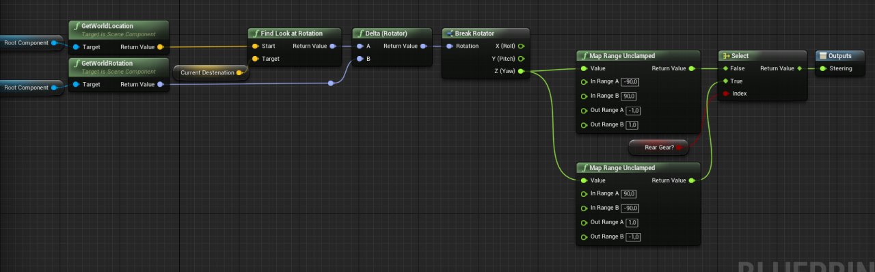Click GetWorldRotation Return Value output pin

pos(160,84)
